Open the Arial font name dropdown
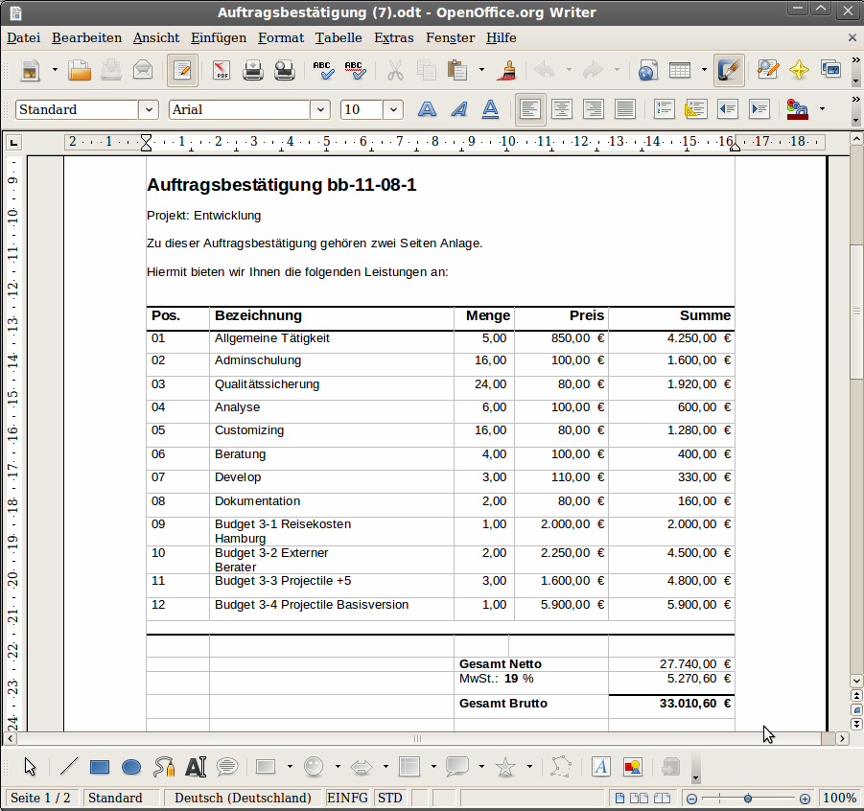The width and height of the screenshot is (864, 811). click(x=320, y=109)
